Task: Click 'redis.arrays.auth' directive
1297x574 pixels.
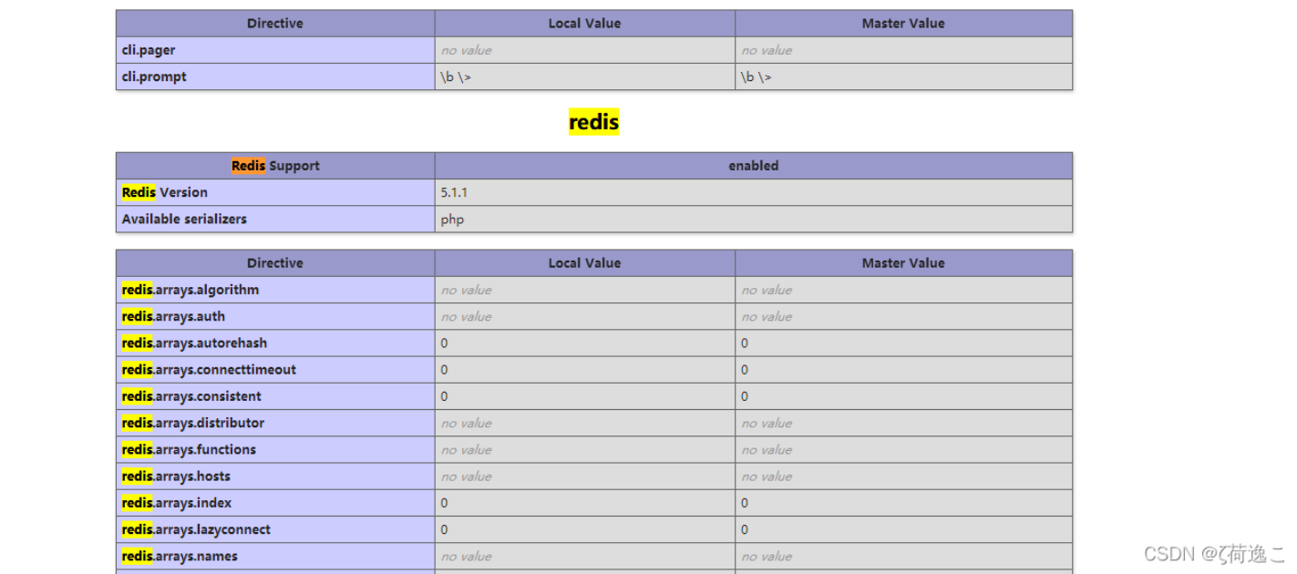Action: click(x=275, y=316)
